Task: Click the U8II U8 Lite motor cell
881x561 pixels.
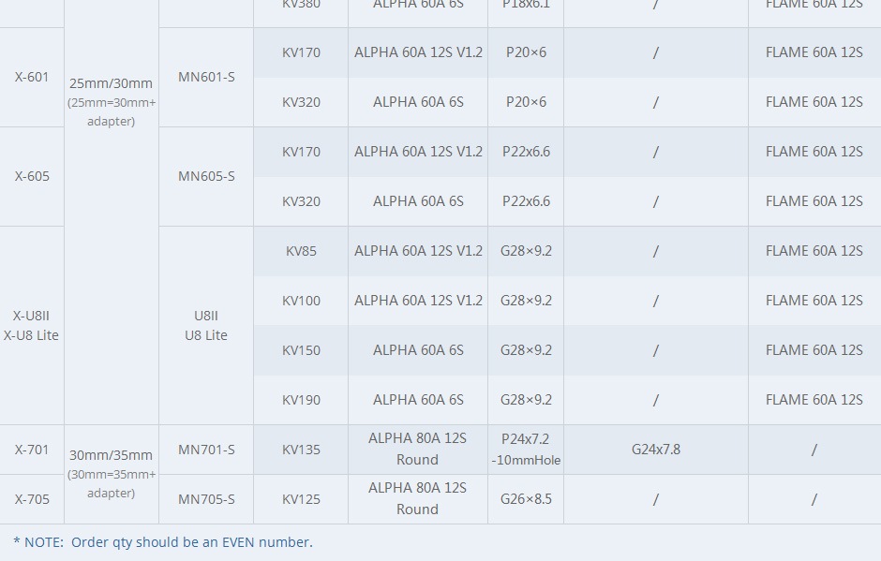Action: pos(206,325)
